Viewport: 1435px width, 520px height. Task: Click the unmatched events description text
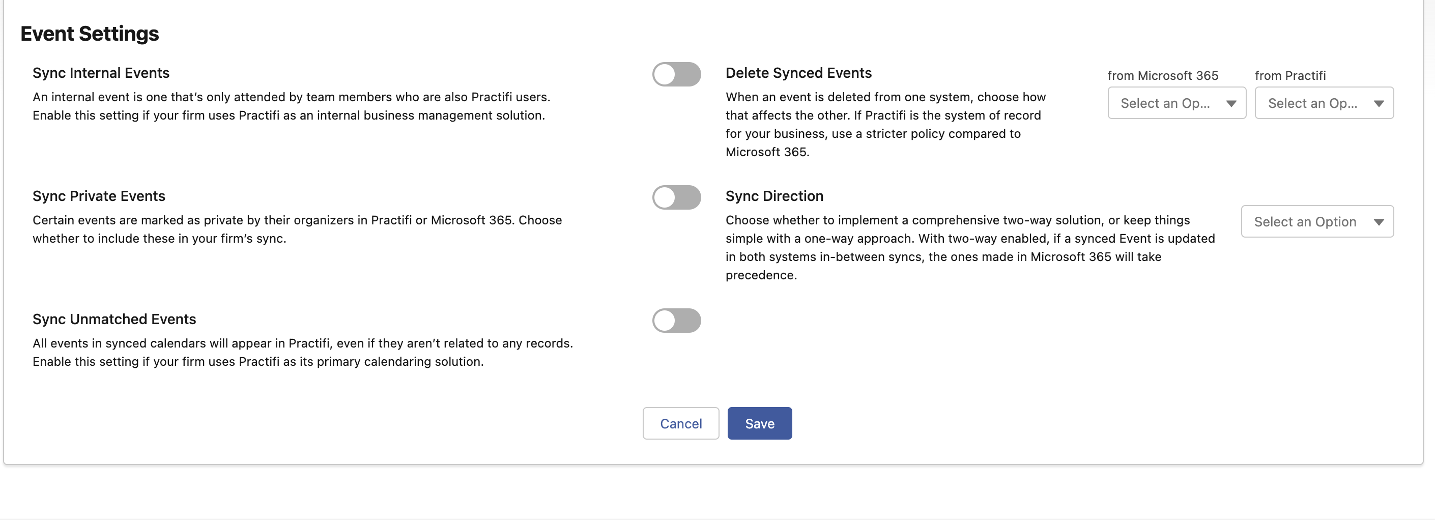tap(302, 352)
